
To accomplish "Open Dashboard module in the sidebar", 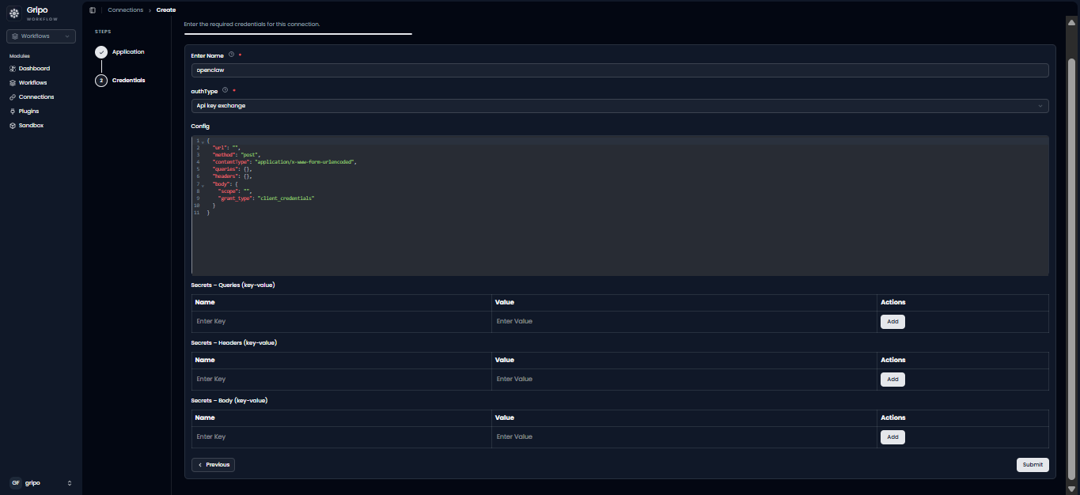I will coord(34,69).
